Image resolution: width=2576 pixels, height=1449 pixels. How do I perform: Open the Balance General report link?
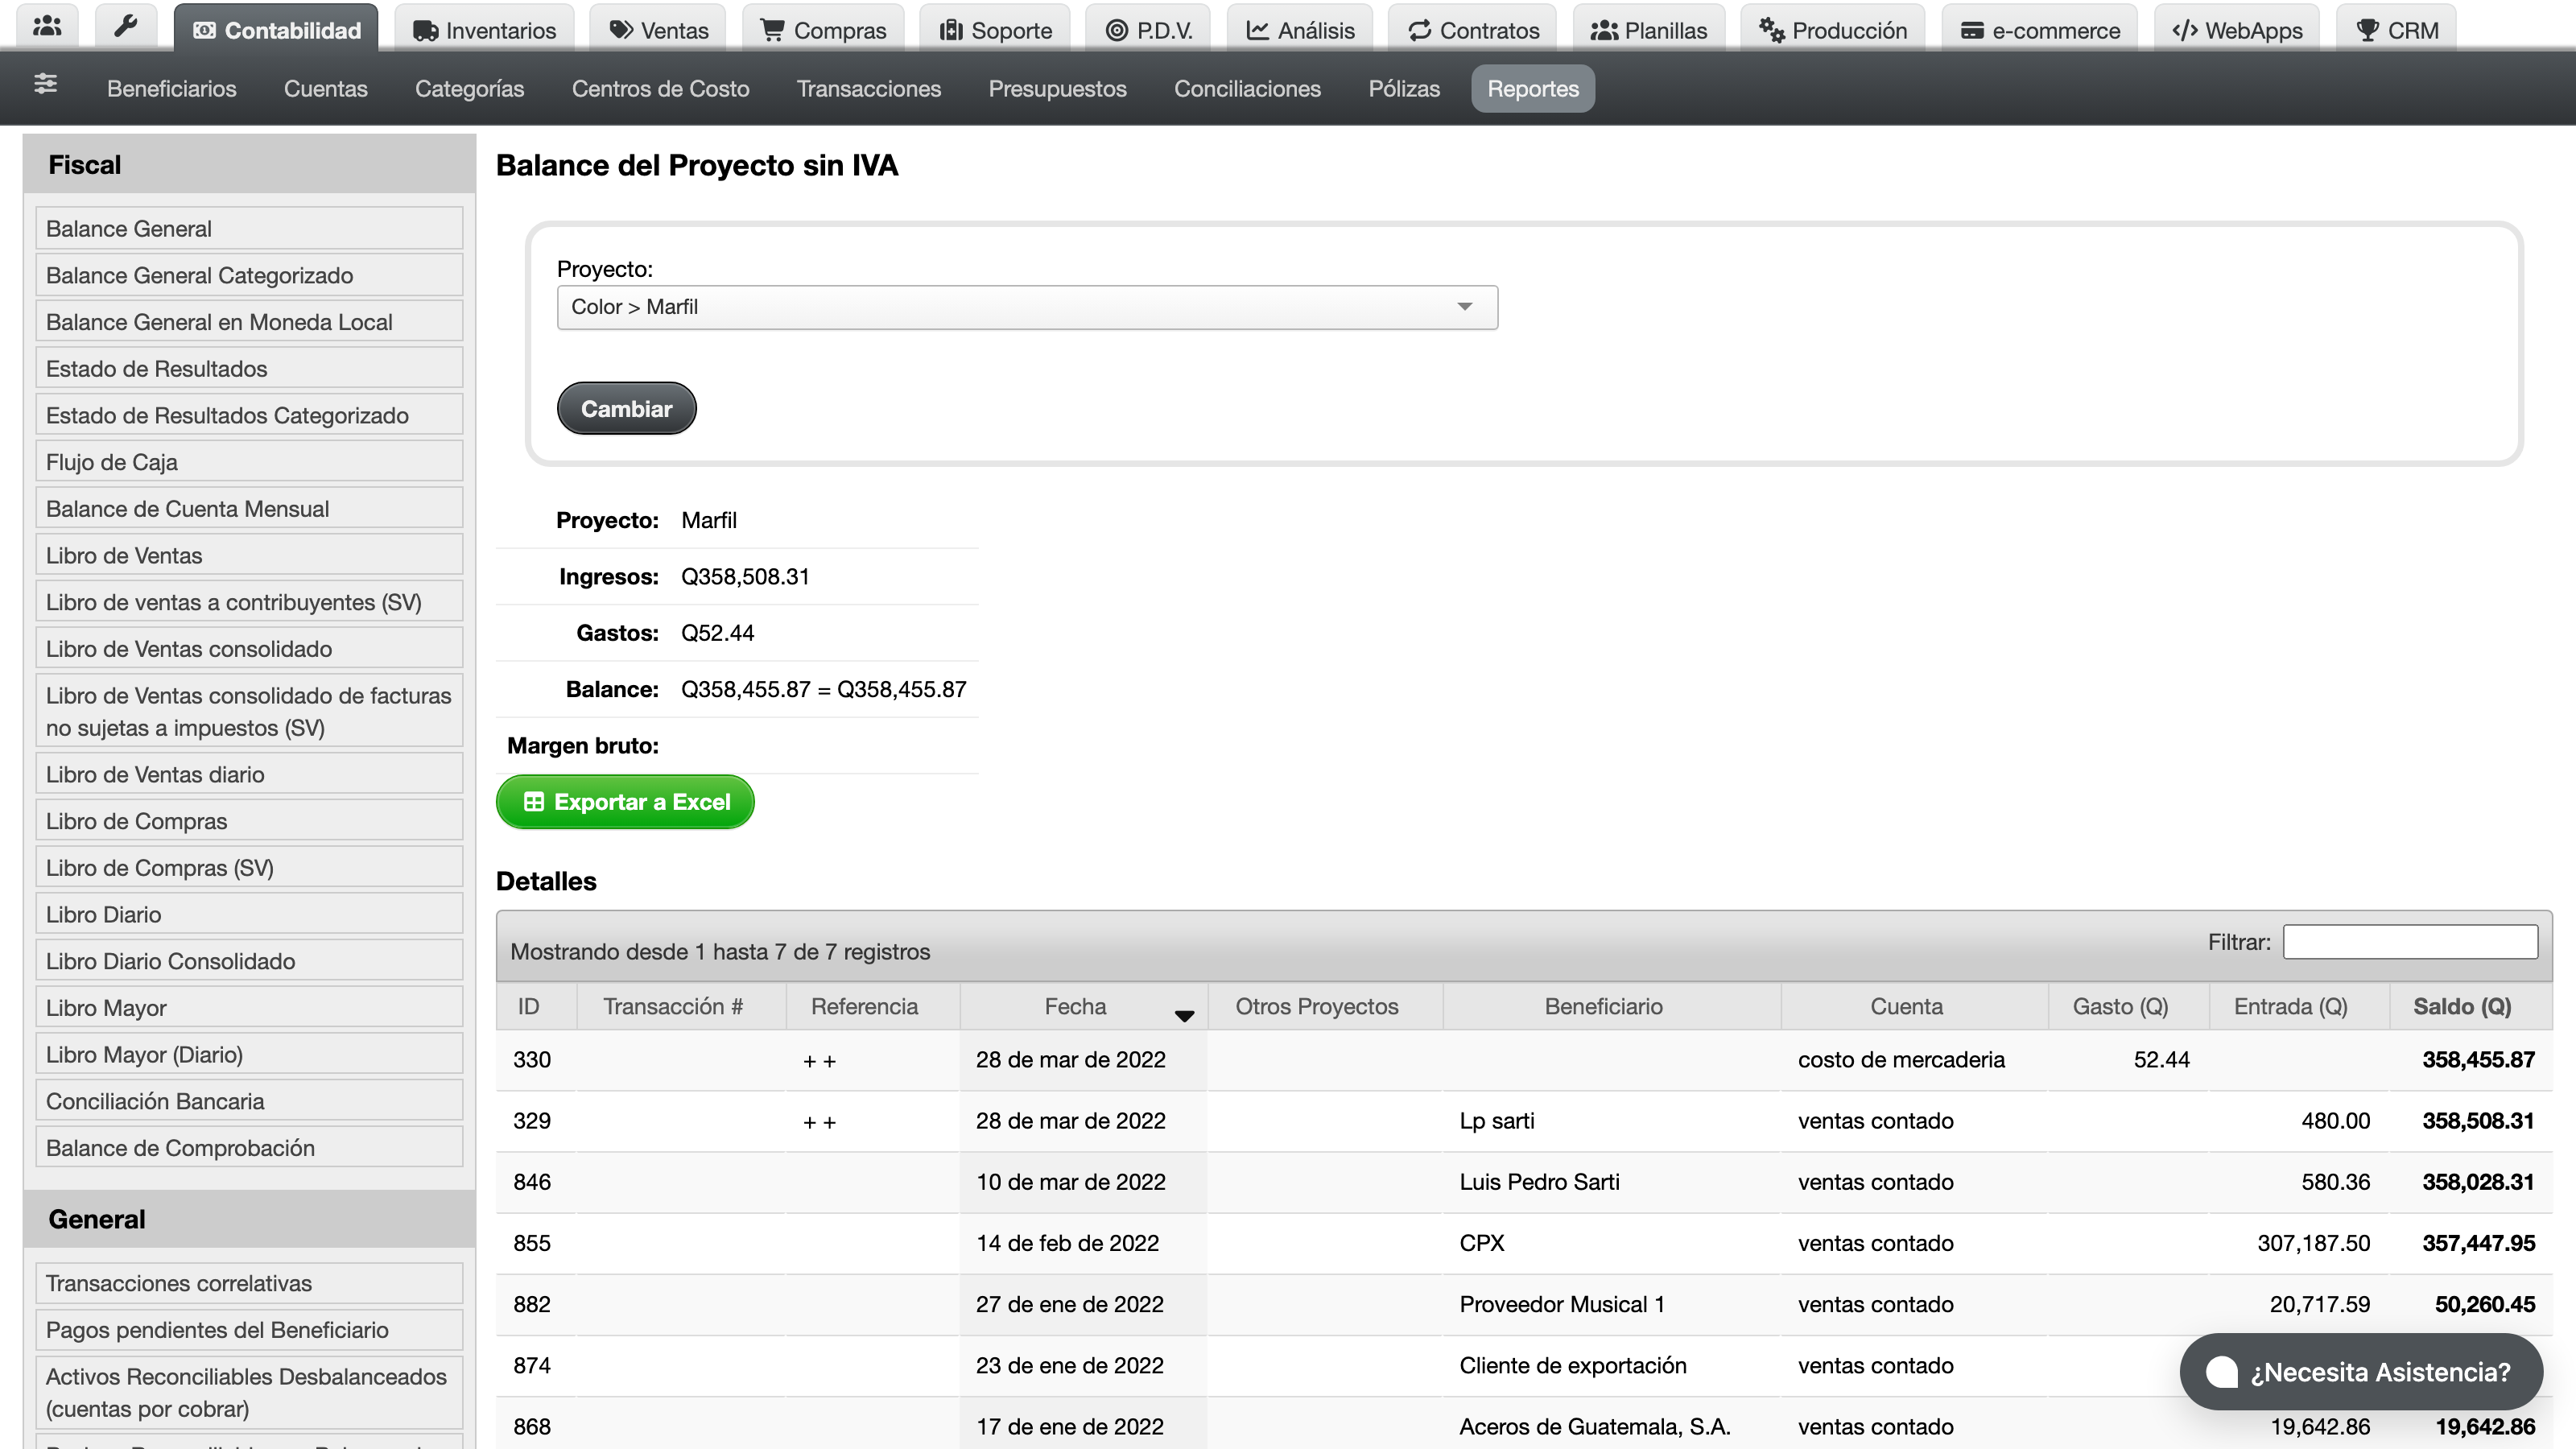click(x=249, y=228)
